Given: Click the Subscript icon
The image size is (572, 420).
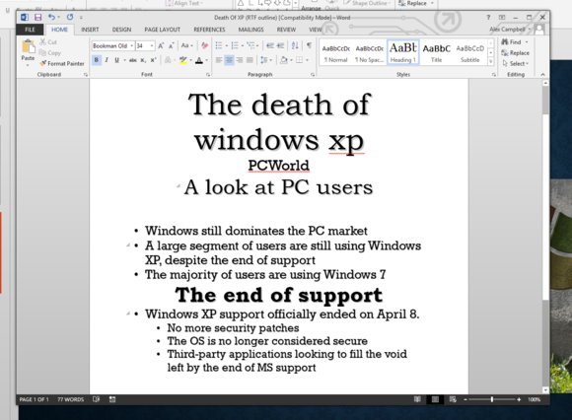Looking at the screenshot, I should pyautogui.click(x=143, y=60).
